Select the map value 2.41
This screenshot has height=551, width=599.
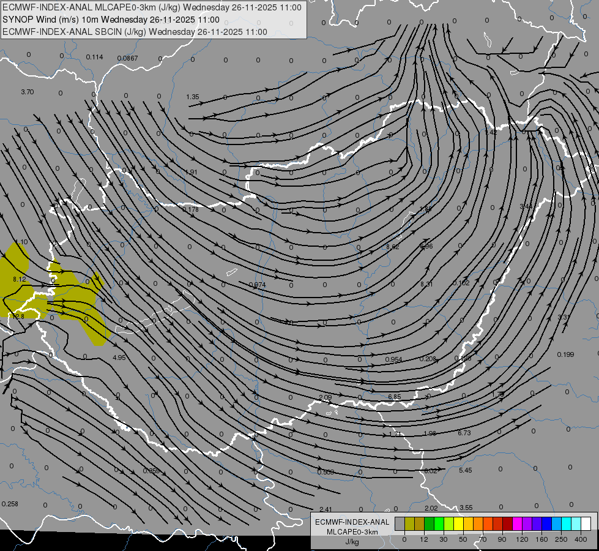pyautogui.click(x=326, y=509)
